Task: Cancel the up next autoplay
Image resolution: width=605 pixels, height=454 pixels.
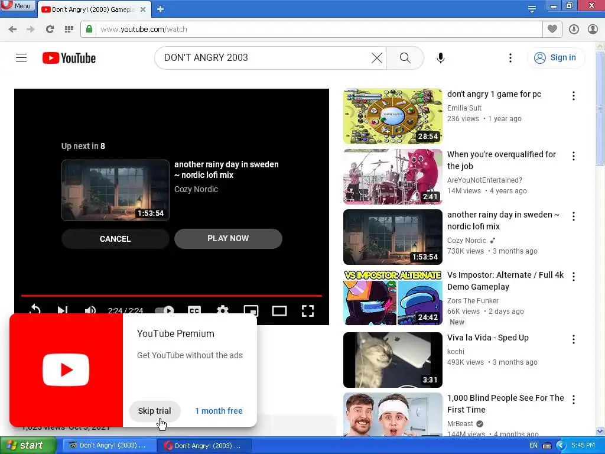Action: [x=115, y=239]
